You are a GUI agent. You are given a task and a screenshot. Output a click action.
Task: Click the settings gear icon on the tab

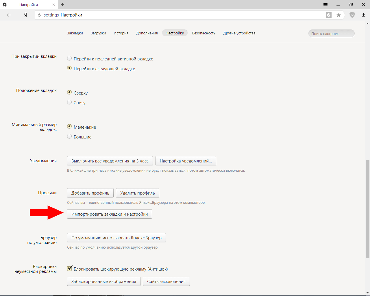[5, 5]
